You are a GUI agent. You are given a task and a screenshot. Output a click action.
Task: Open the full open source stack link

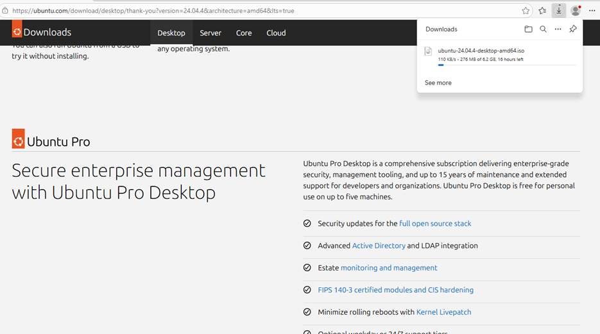[x=435, y=224]
